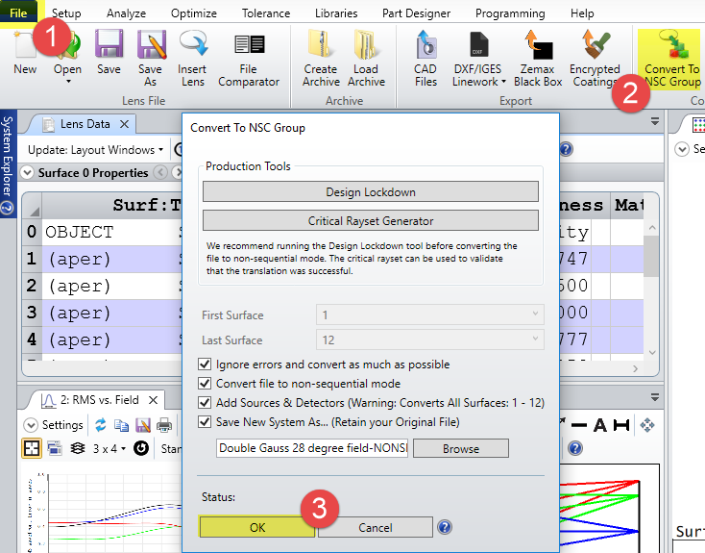Expand Surface 0 Properties chevron
This screenshot has width=705, height=553.
point(28,172)
